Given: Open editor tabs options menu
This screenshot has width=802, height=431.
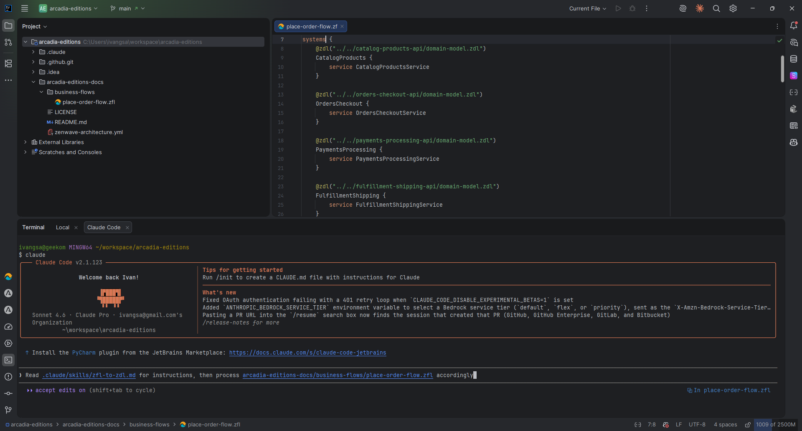Looking at the screenshot, I should [777, 26].
